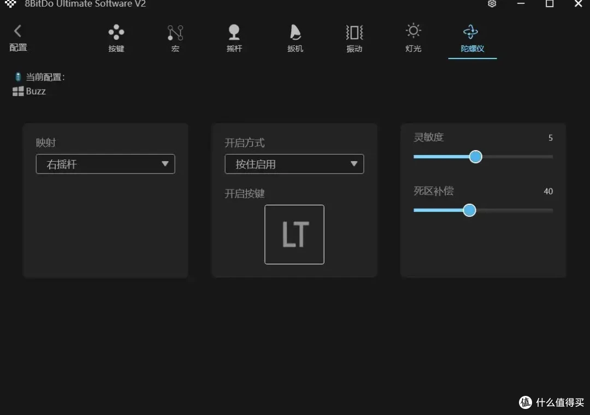The height and width of the screenshot is (415, 590).
Task: Adjust the 灵敏度 sensitivity slider
Action: [476, 157]
